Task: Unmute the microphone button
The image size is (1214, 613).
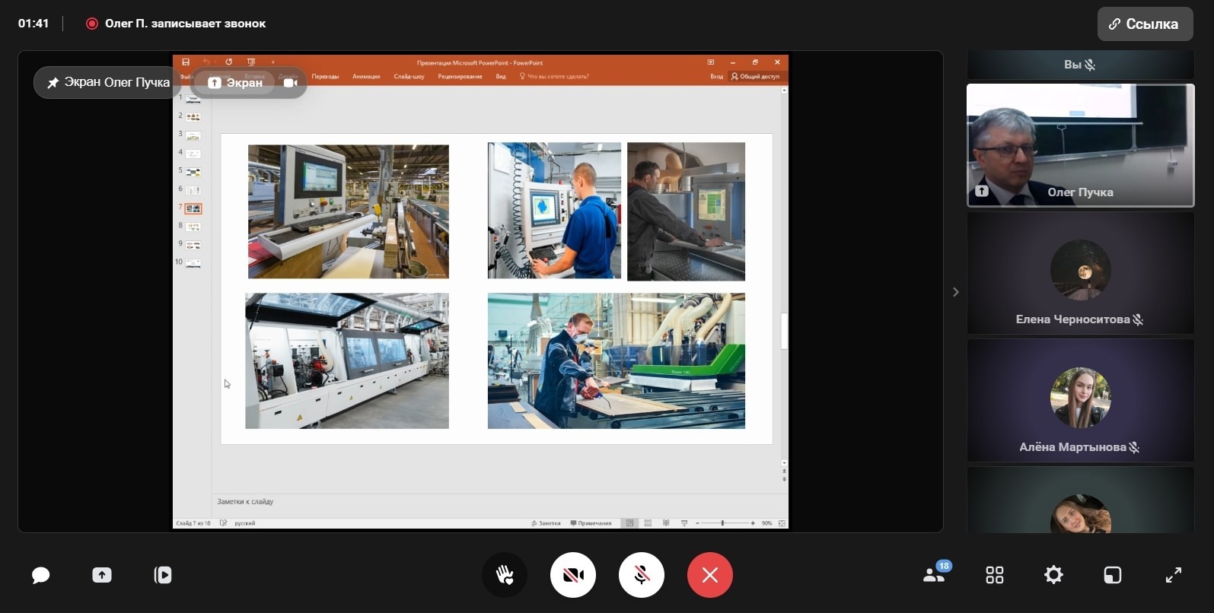Action: (x=642, y=575)
